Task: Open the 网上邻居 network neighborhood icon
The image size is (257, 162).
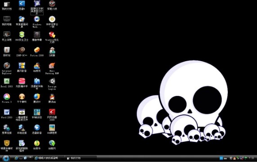Action: click(7, 36)
